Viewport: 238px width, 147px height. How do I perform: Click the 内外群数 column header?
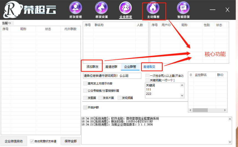pyautogui.click(x=70, y=29)
